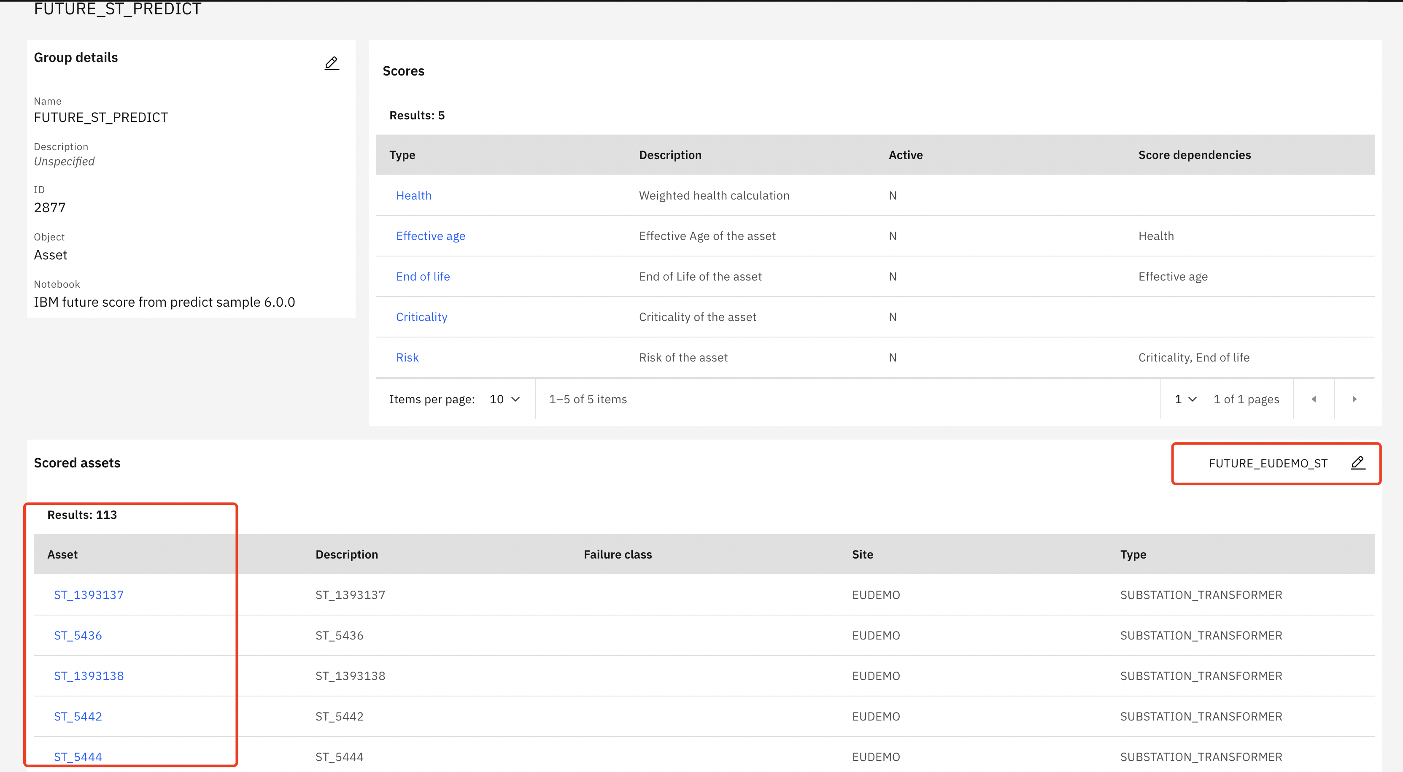This screenshot has height=772, width=1403.
Task: Select 'End of Life of the asset' text
Action: (x=700, y=277)
